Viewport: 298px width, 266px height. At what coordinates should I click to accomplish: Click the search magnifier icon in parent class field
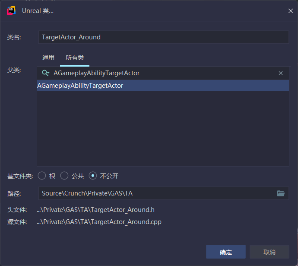point(46,73)
